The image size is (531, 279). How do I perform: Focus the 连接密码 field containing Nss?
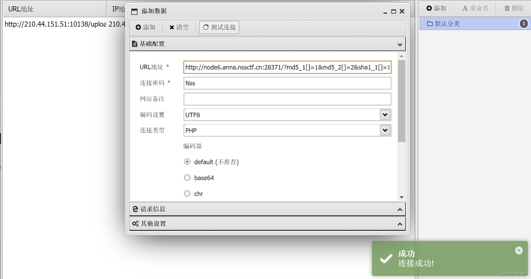(287, 83)
